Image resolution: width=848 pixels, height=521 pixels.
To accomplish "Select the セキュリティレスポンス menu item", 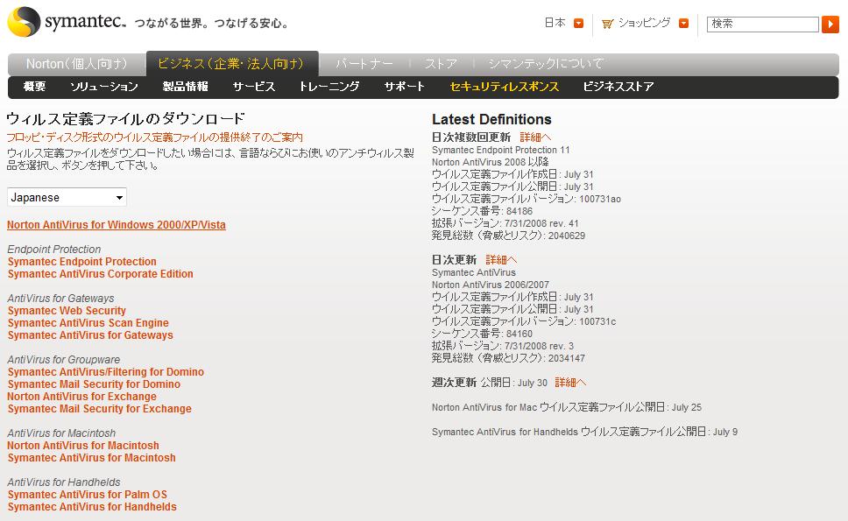I will 504,87.
